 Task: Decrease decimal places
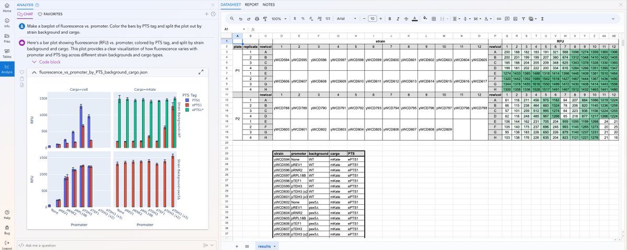point(311,19)
